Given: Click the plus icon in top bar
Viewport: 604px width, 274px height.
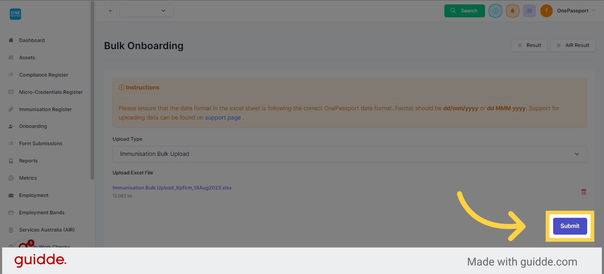Looking at the screenshot, I should [x=110, y=11].
